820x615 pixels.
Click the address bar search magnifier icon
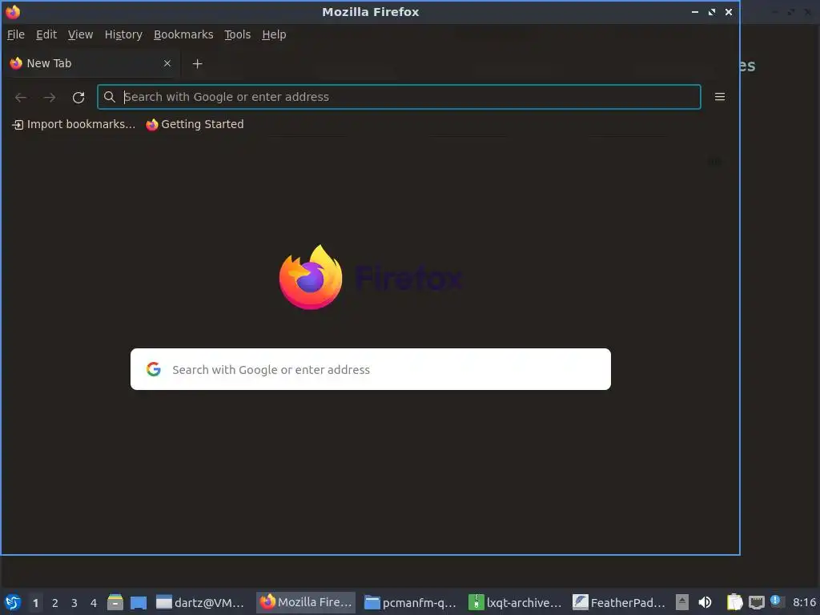click(x=109, y=97)
